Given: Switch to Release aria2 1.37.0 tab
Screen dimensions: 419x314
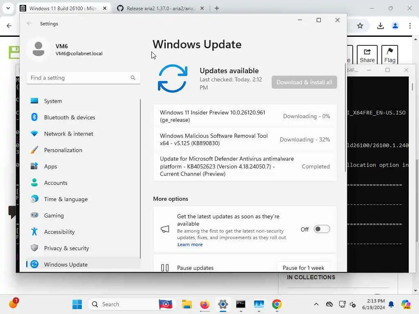Looking at the screenshot, I should click(160, 9).
